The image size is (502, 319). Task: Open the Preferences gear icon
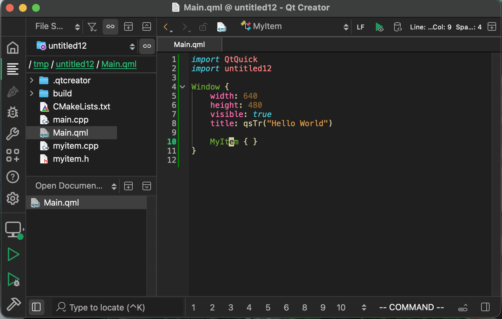[12, 199]
